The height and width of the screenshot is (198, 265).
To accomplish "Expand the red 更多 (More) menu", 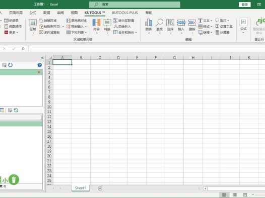I will tap(11, 32).
